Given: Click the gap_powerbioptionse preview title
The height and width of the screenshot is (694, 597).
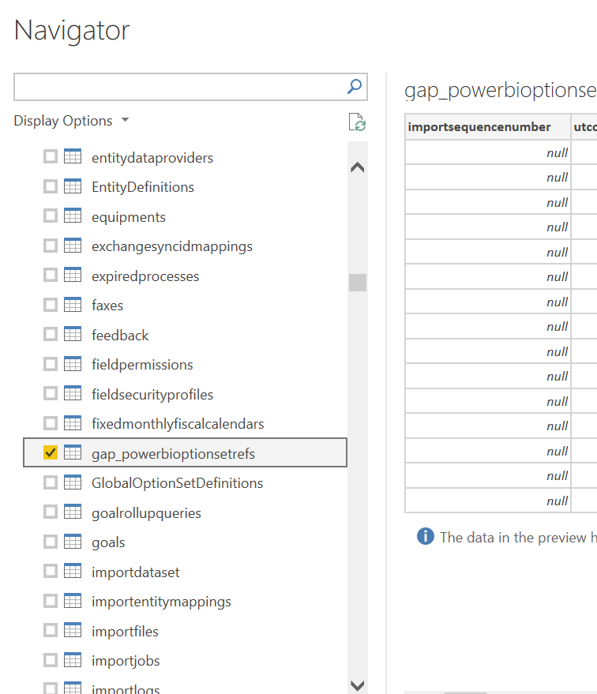Looking at the screenshot, I should tap(501, 90).
